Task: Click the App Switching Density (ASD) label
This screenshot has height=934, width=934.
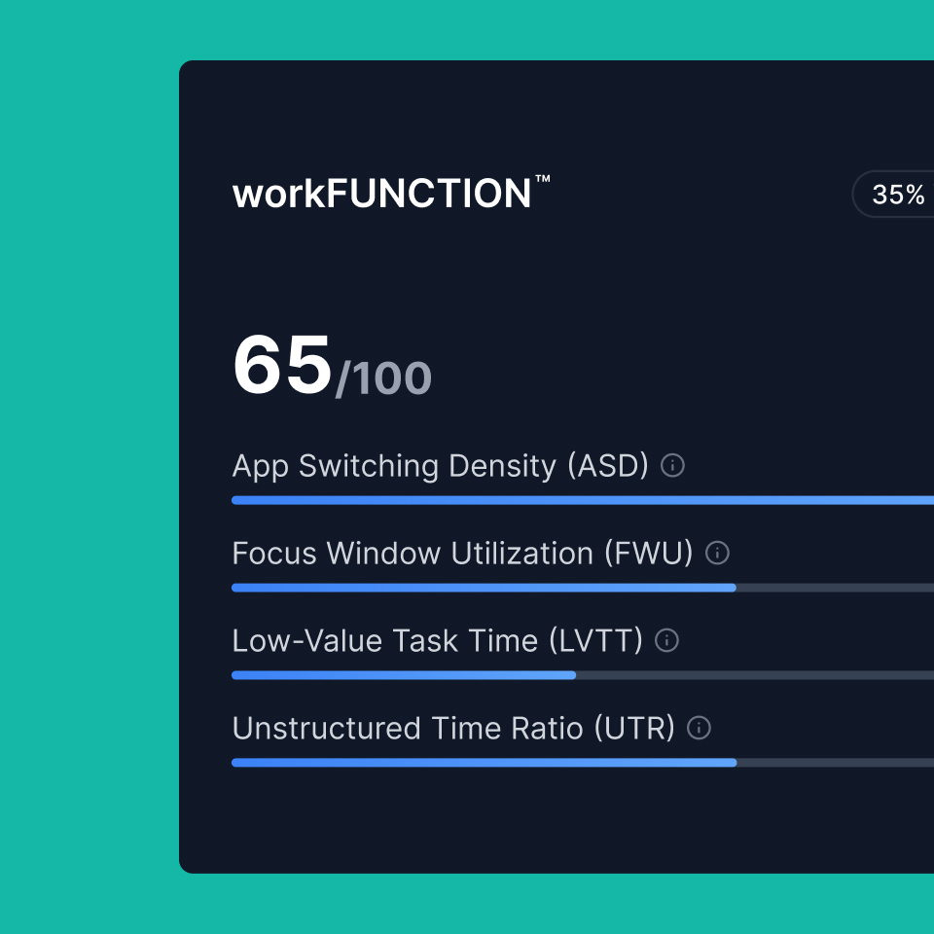Action: coord(440,466)
